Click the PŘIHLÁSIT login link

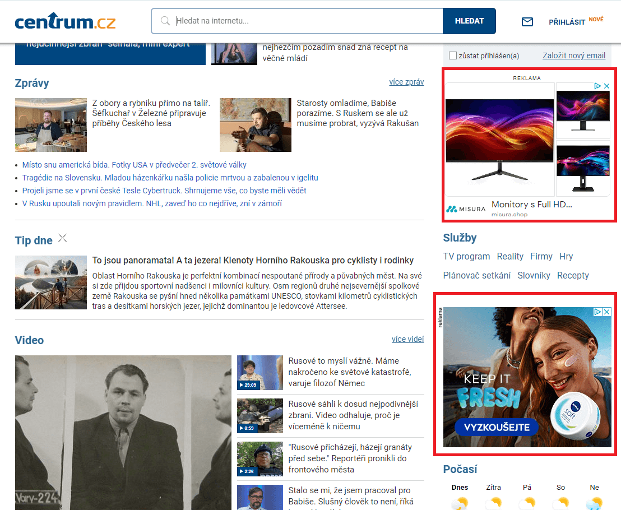point(567,22)
